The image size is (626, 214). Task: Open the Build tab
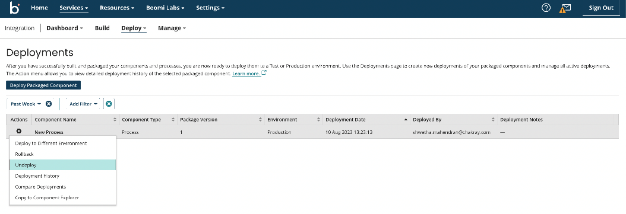tap(102, 28)
